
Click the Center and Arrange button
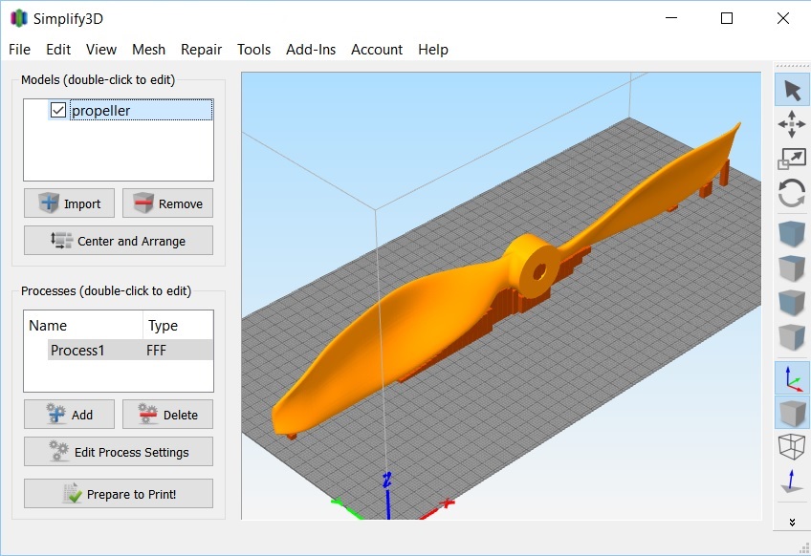119,241
